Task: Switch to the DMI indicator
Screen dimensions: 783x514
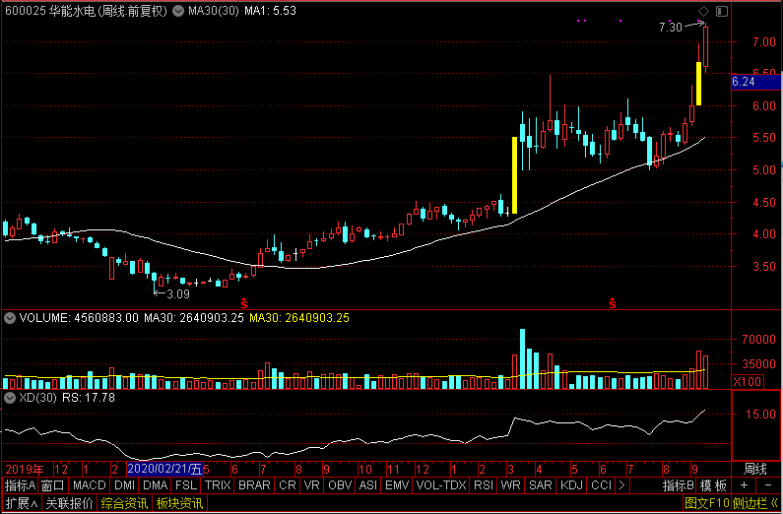Action: pos(124,485)
